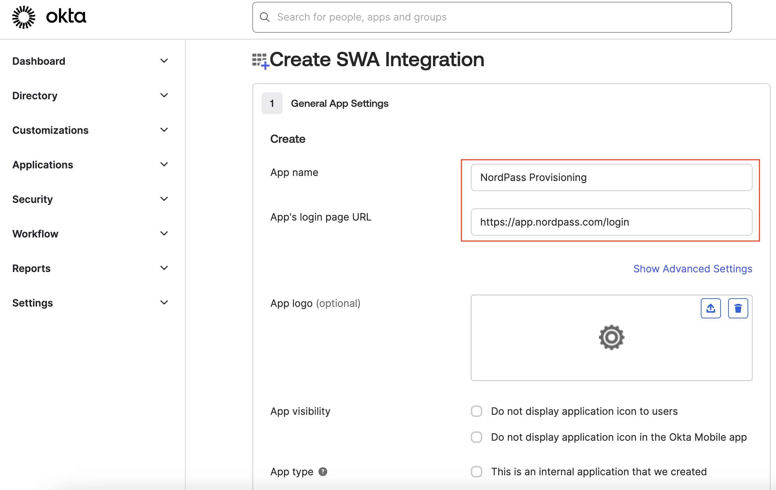Click the General App Settings heading

click(340, 104)
